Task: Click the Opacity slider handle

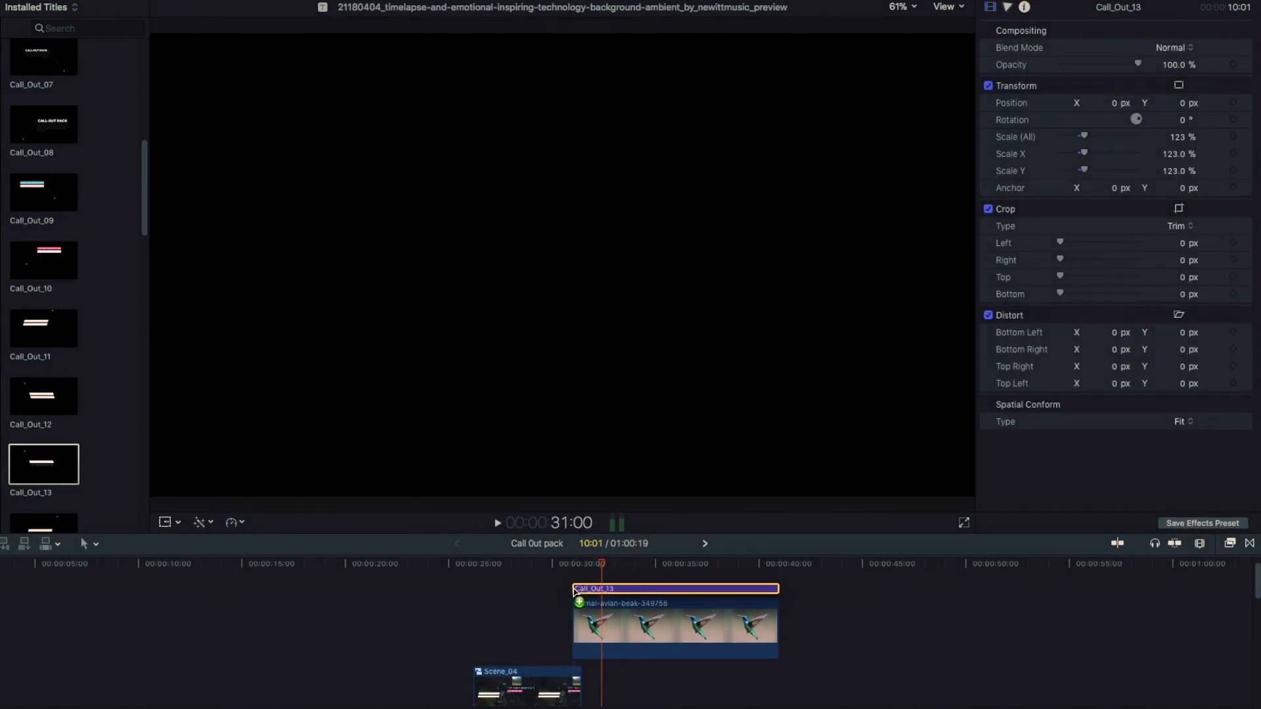Action: (1138, 64)
